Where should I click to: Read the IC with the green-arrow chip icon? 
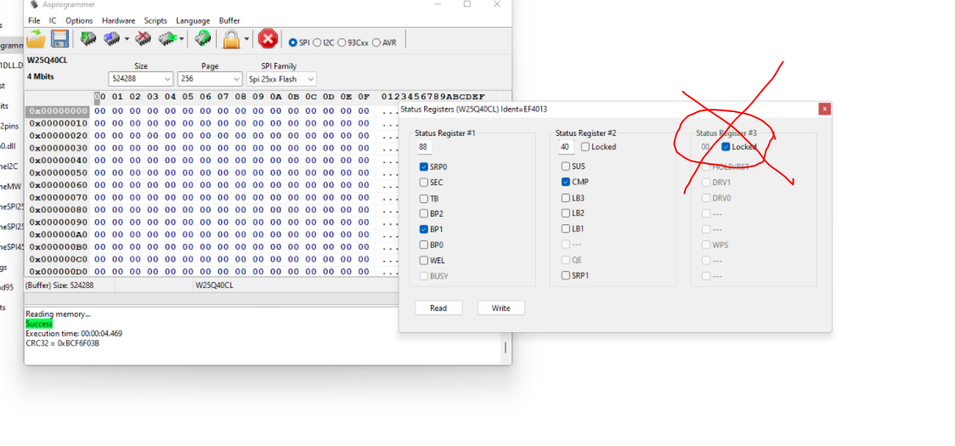pos(88,39)
